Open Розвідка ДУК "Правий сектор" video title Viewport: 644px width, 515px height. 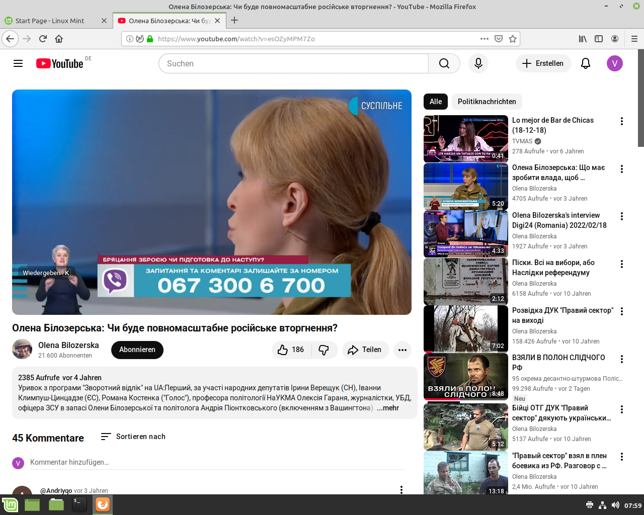[562, 315]
